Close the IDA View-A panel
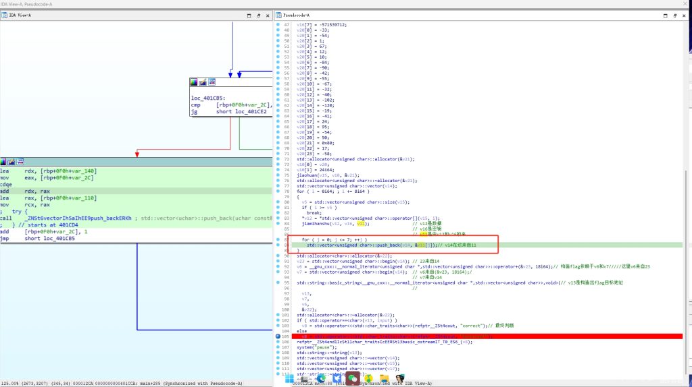Viewport: 692px width, 387px height. (268, 16)
